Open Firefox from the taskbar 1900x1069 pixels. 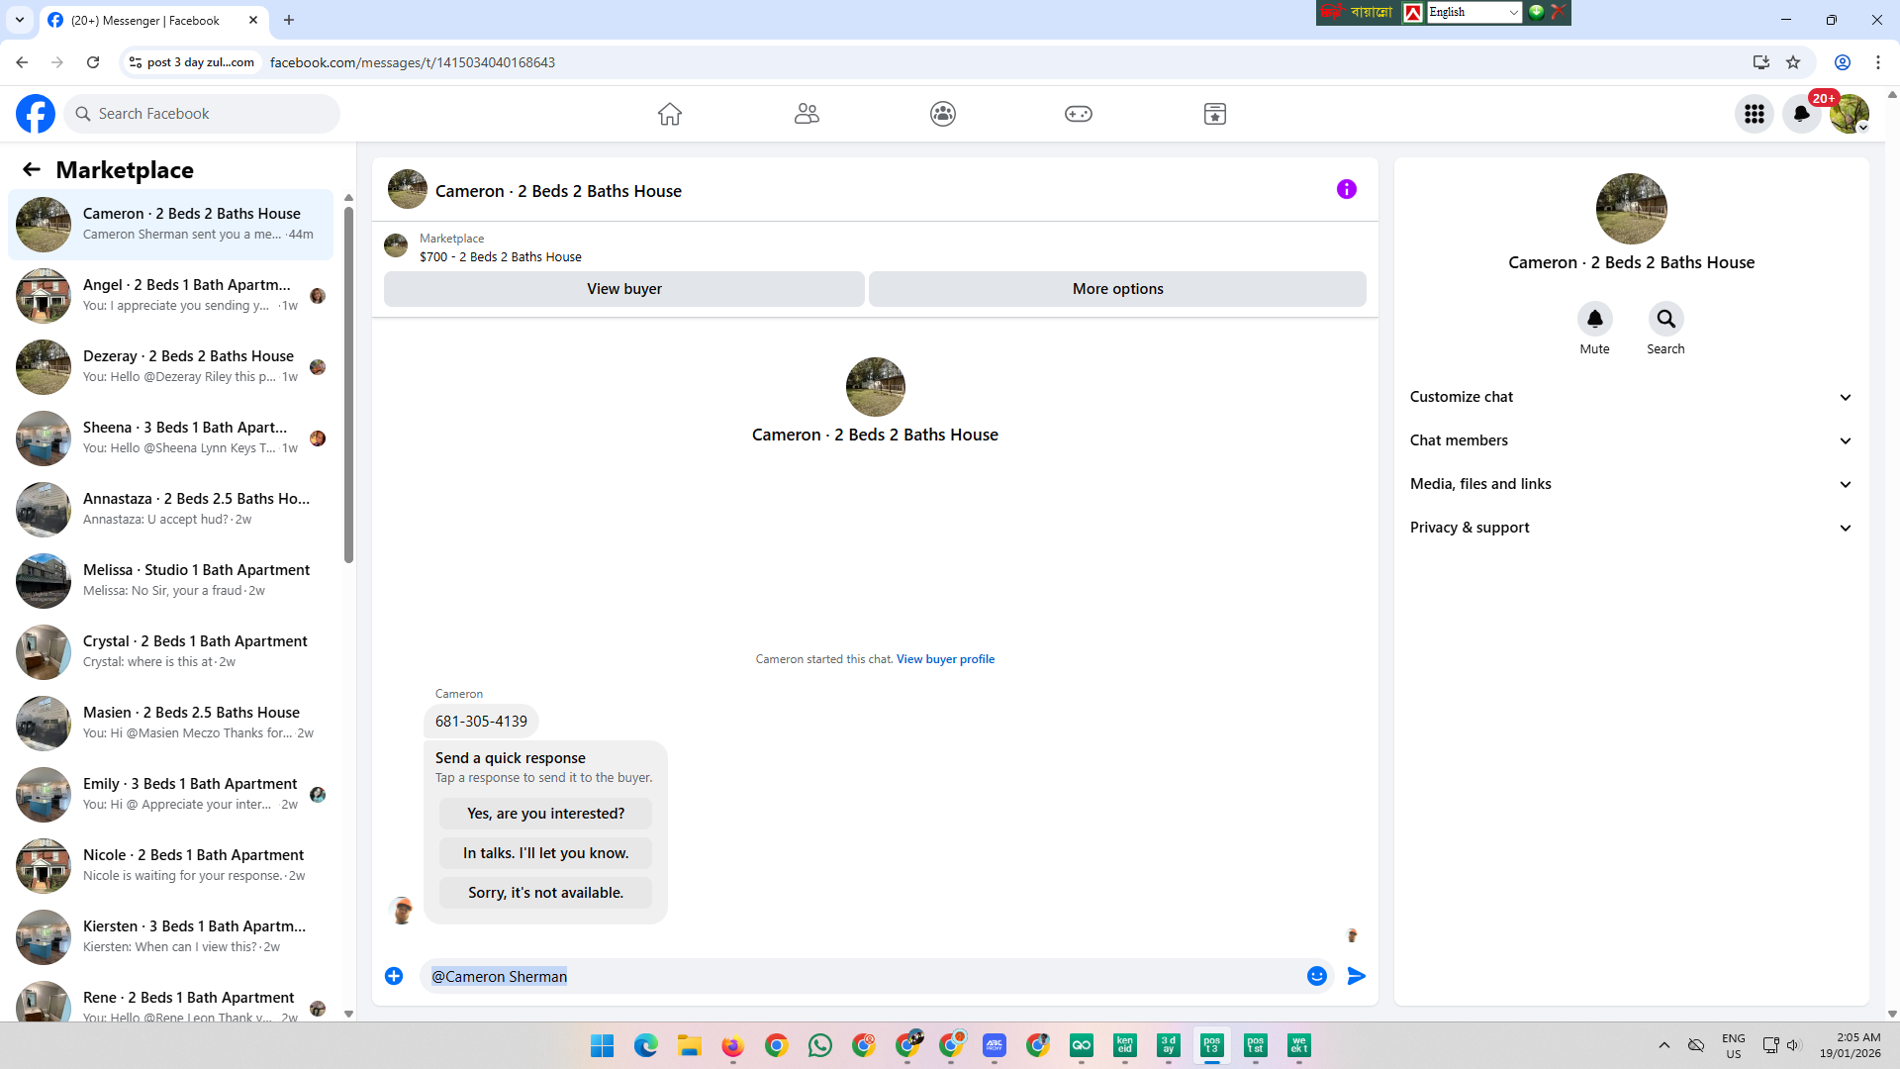[x=733, y=1045]
